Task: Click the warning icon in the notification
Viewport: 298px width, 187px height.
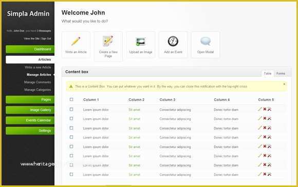Action: click(x=71, y=87)
